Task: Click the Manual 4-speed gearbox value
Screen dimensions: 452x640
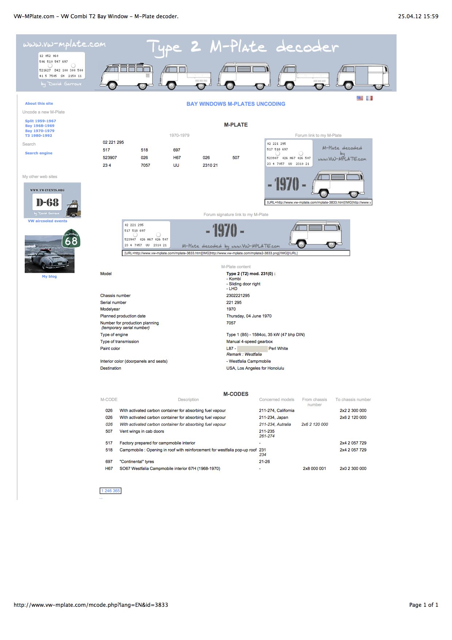Action: [250, 342]
